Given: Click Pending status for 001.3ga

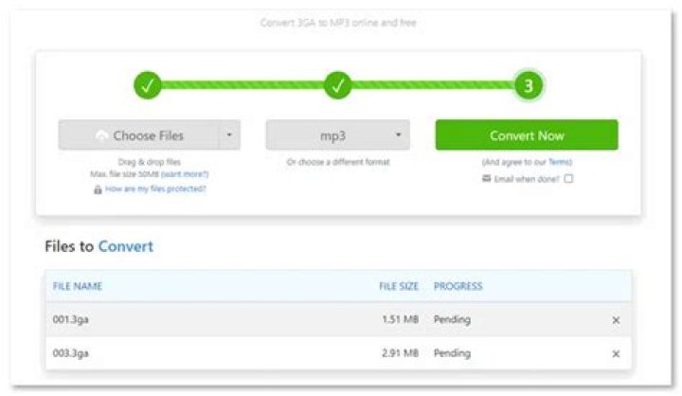Looking at the screenshot, I should pyautogui.click(x=452, y=319).
